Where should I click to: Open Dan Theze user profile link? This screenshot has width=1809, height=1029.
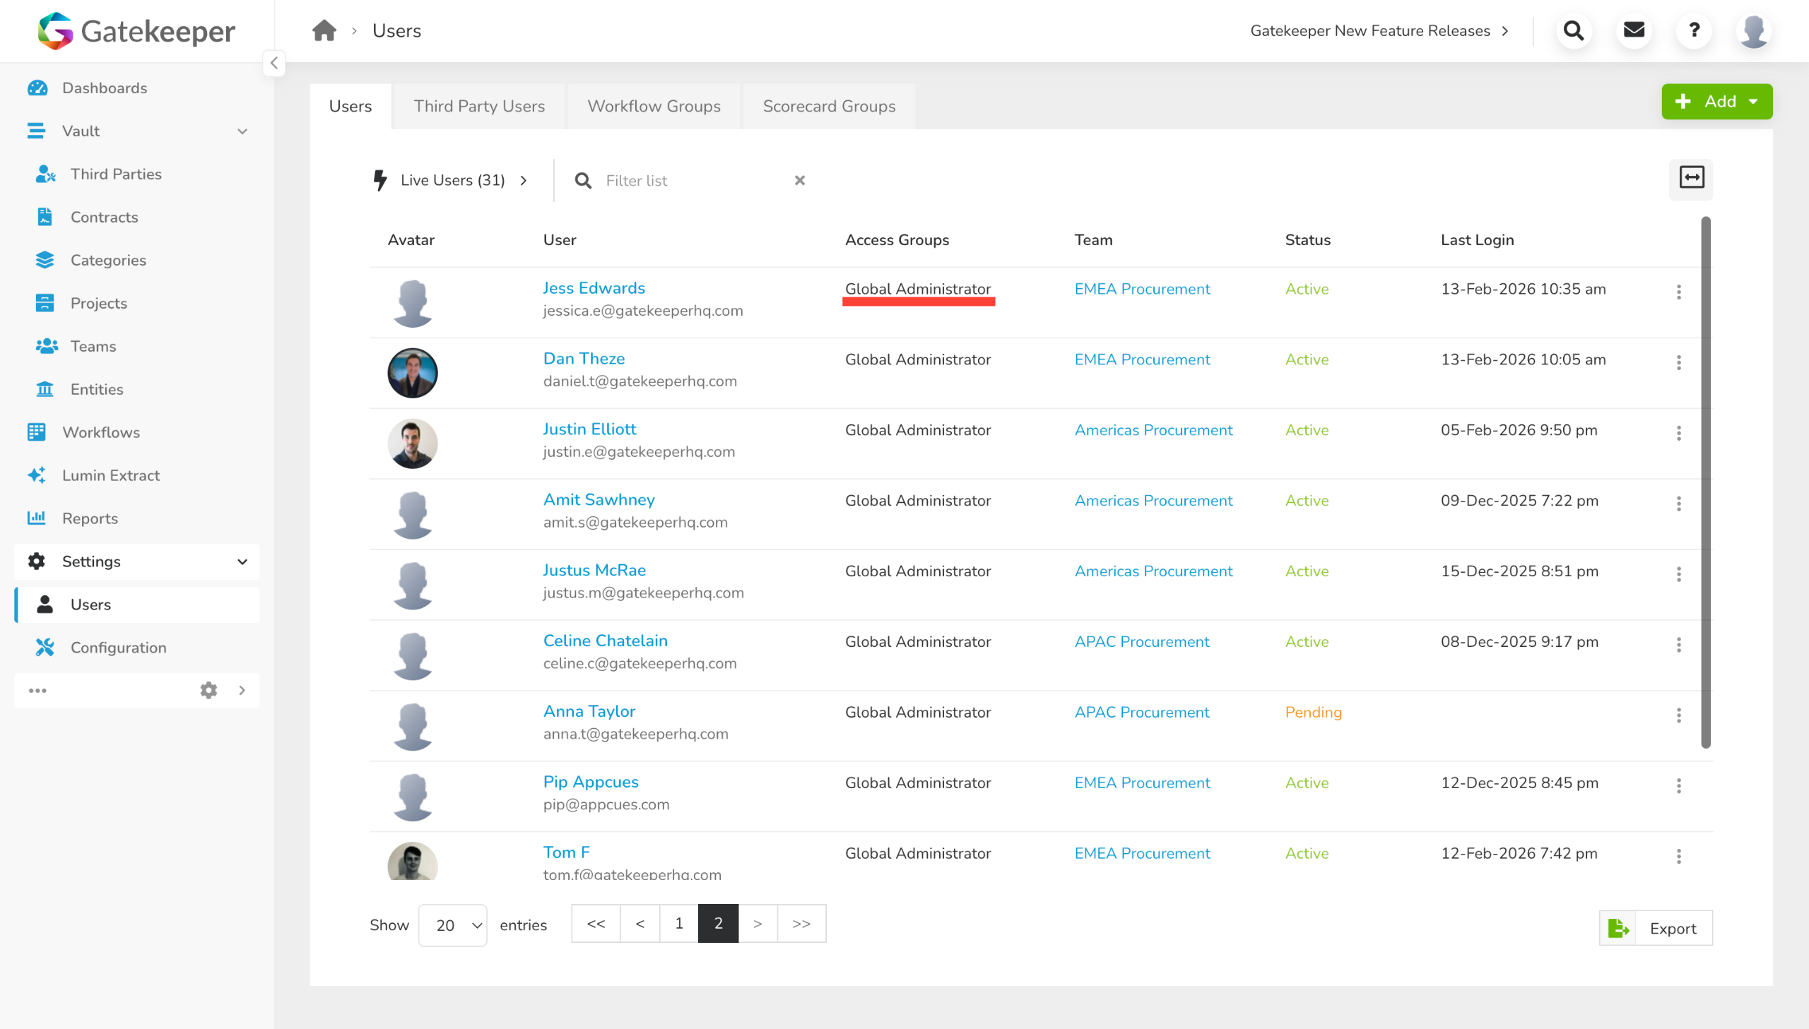pos(584,358)
